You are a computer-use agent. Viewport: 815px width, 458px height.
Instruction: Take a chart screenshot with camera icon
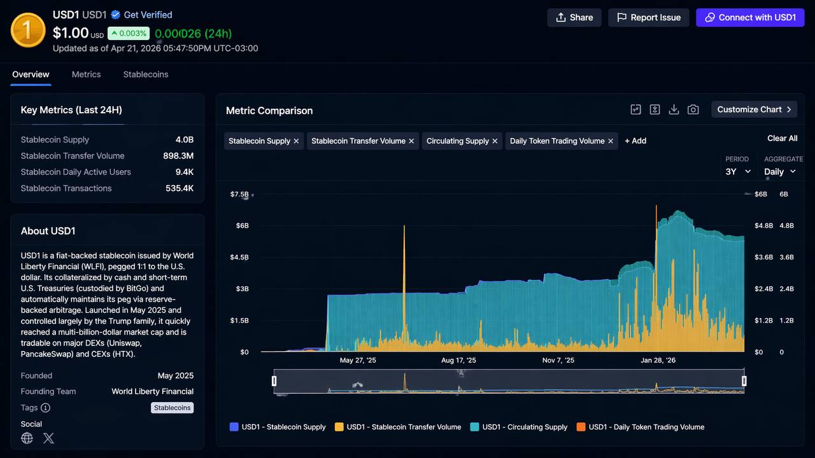coord(693,109)
